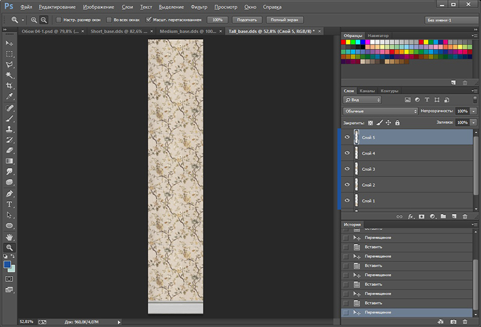The image size is (481, 327).
Task: Open the Вид layer filter dropdown
Action: click(362, 99)
